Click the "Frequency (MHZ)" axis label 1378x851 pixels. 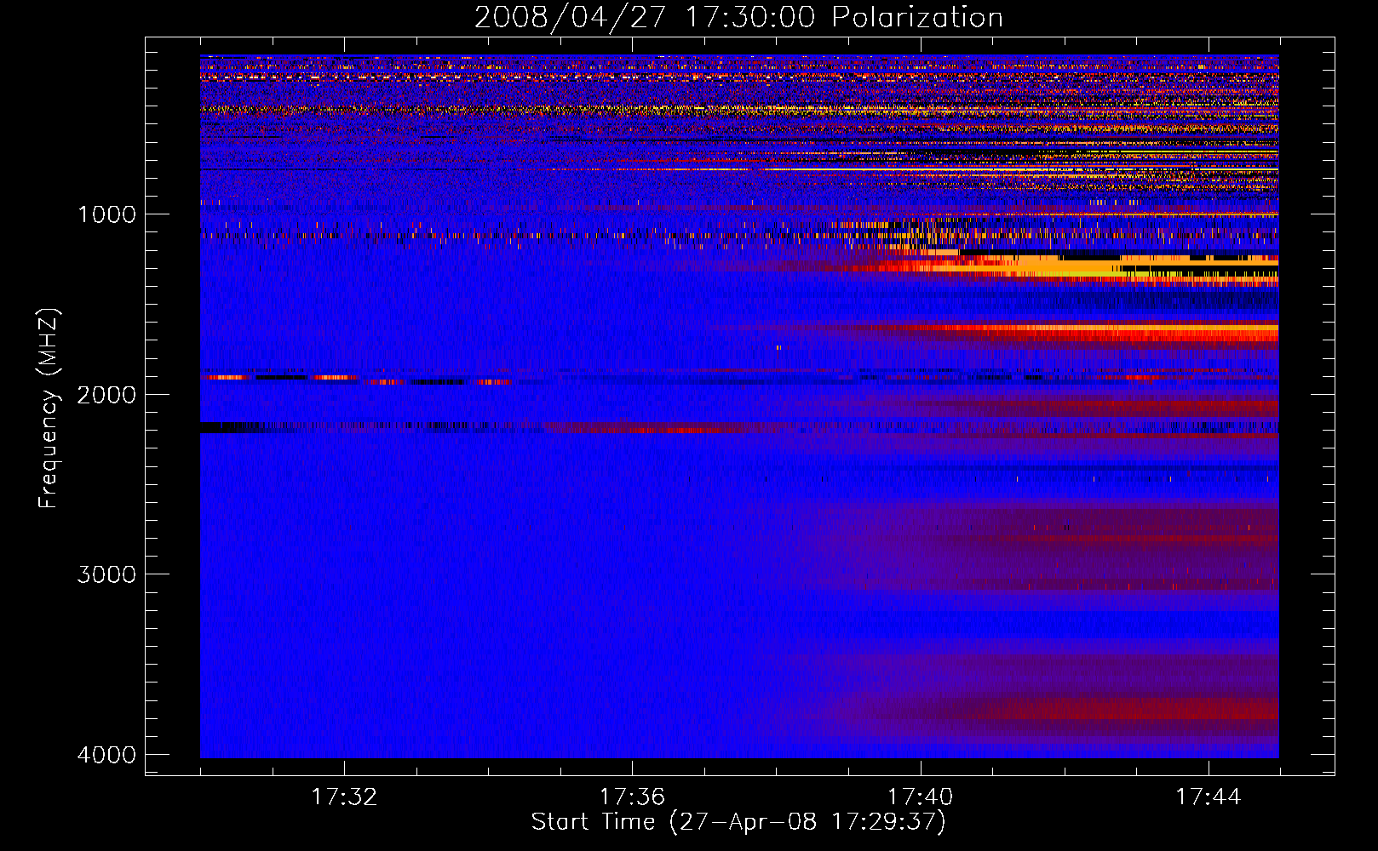(49, 408)
